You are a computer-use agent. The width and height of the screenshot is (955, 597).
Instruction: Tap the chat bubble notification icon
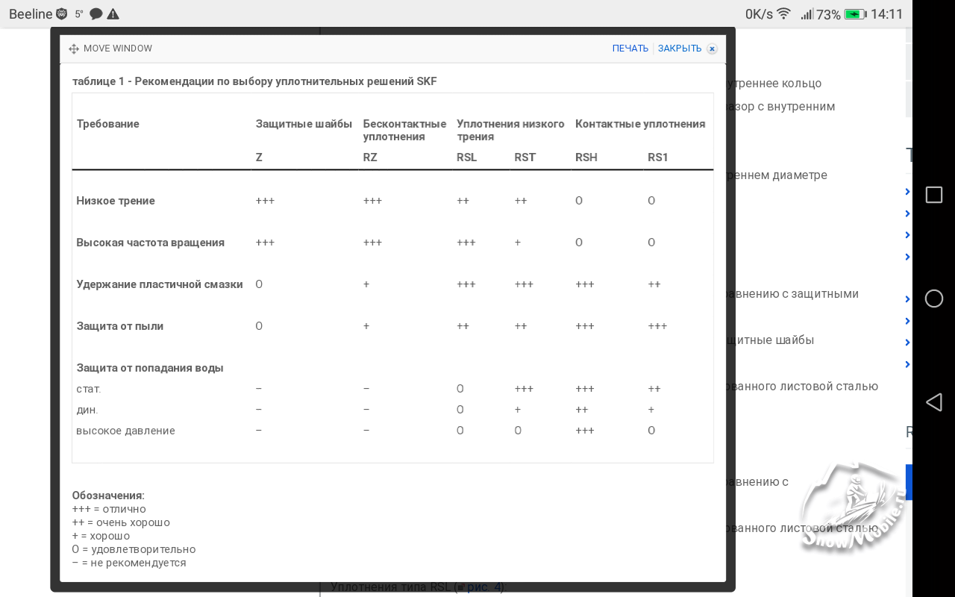[95, 14]
